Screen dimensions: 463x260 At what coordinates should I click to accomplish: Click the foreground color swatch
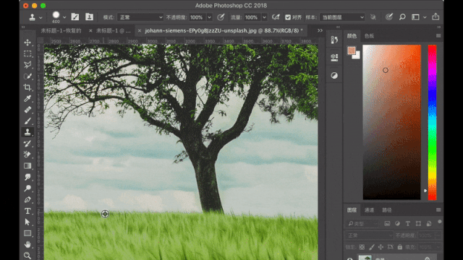(351, 51)
